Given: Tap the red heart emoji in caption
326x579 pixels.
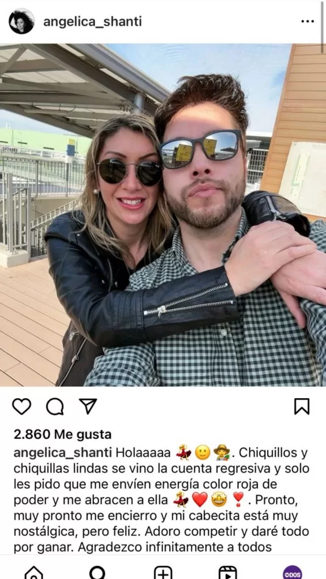Looking at the screenshot, I should click(200, 500).
